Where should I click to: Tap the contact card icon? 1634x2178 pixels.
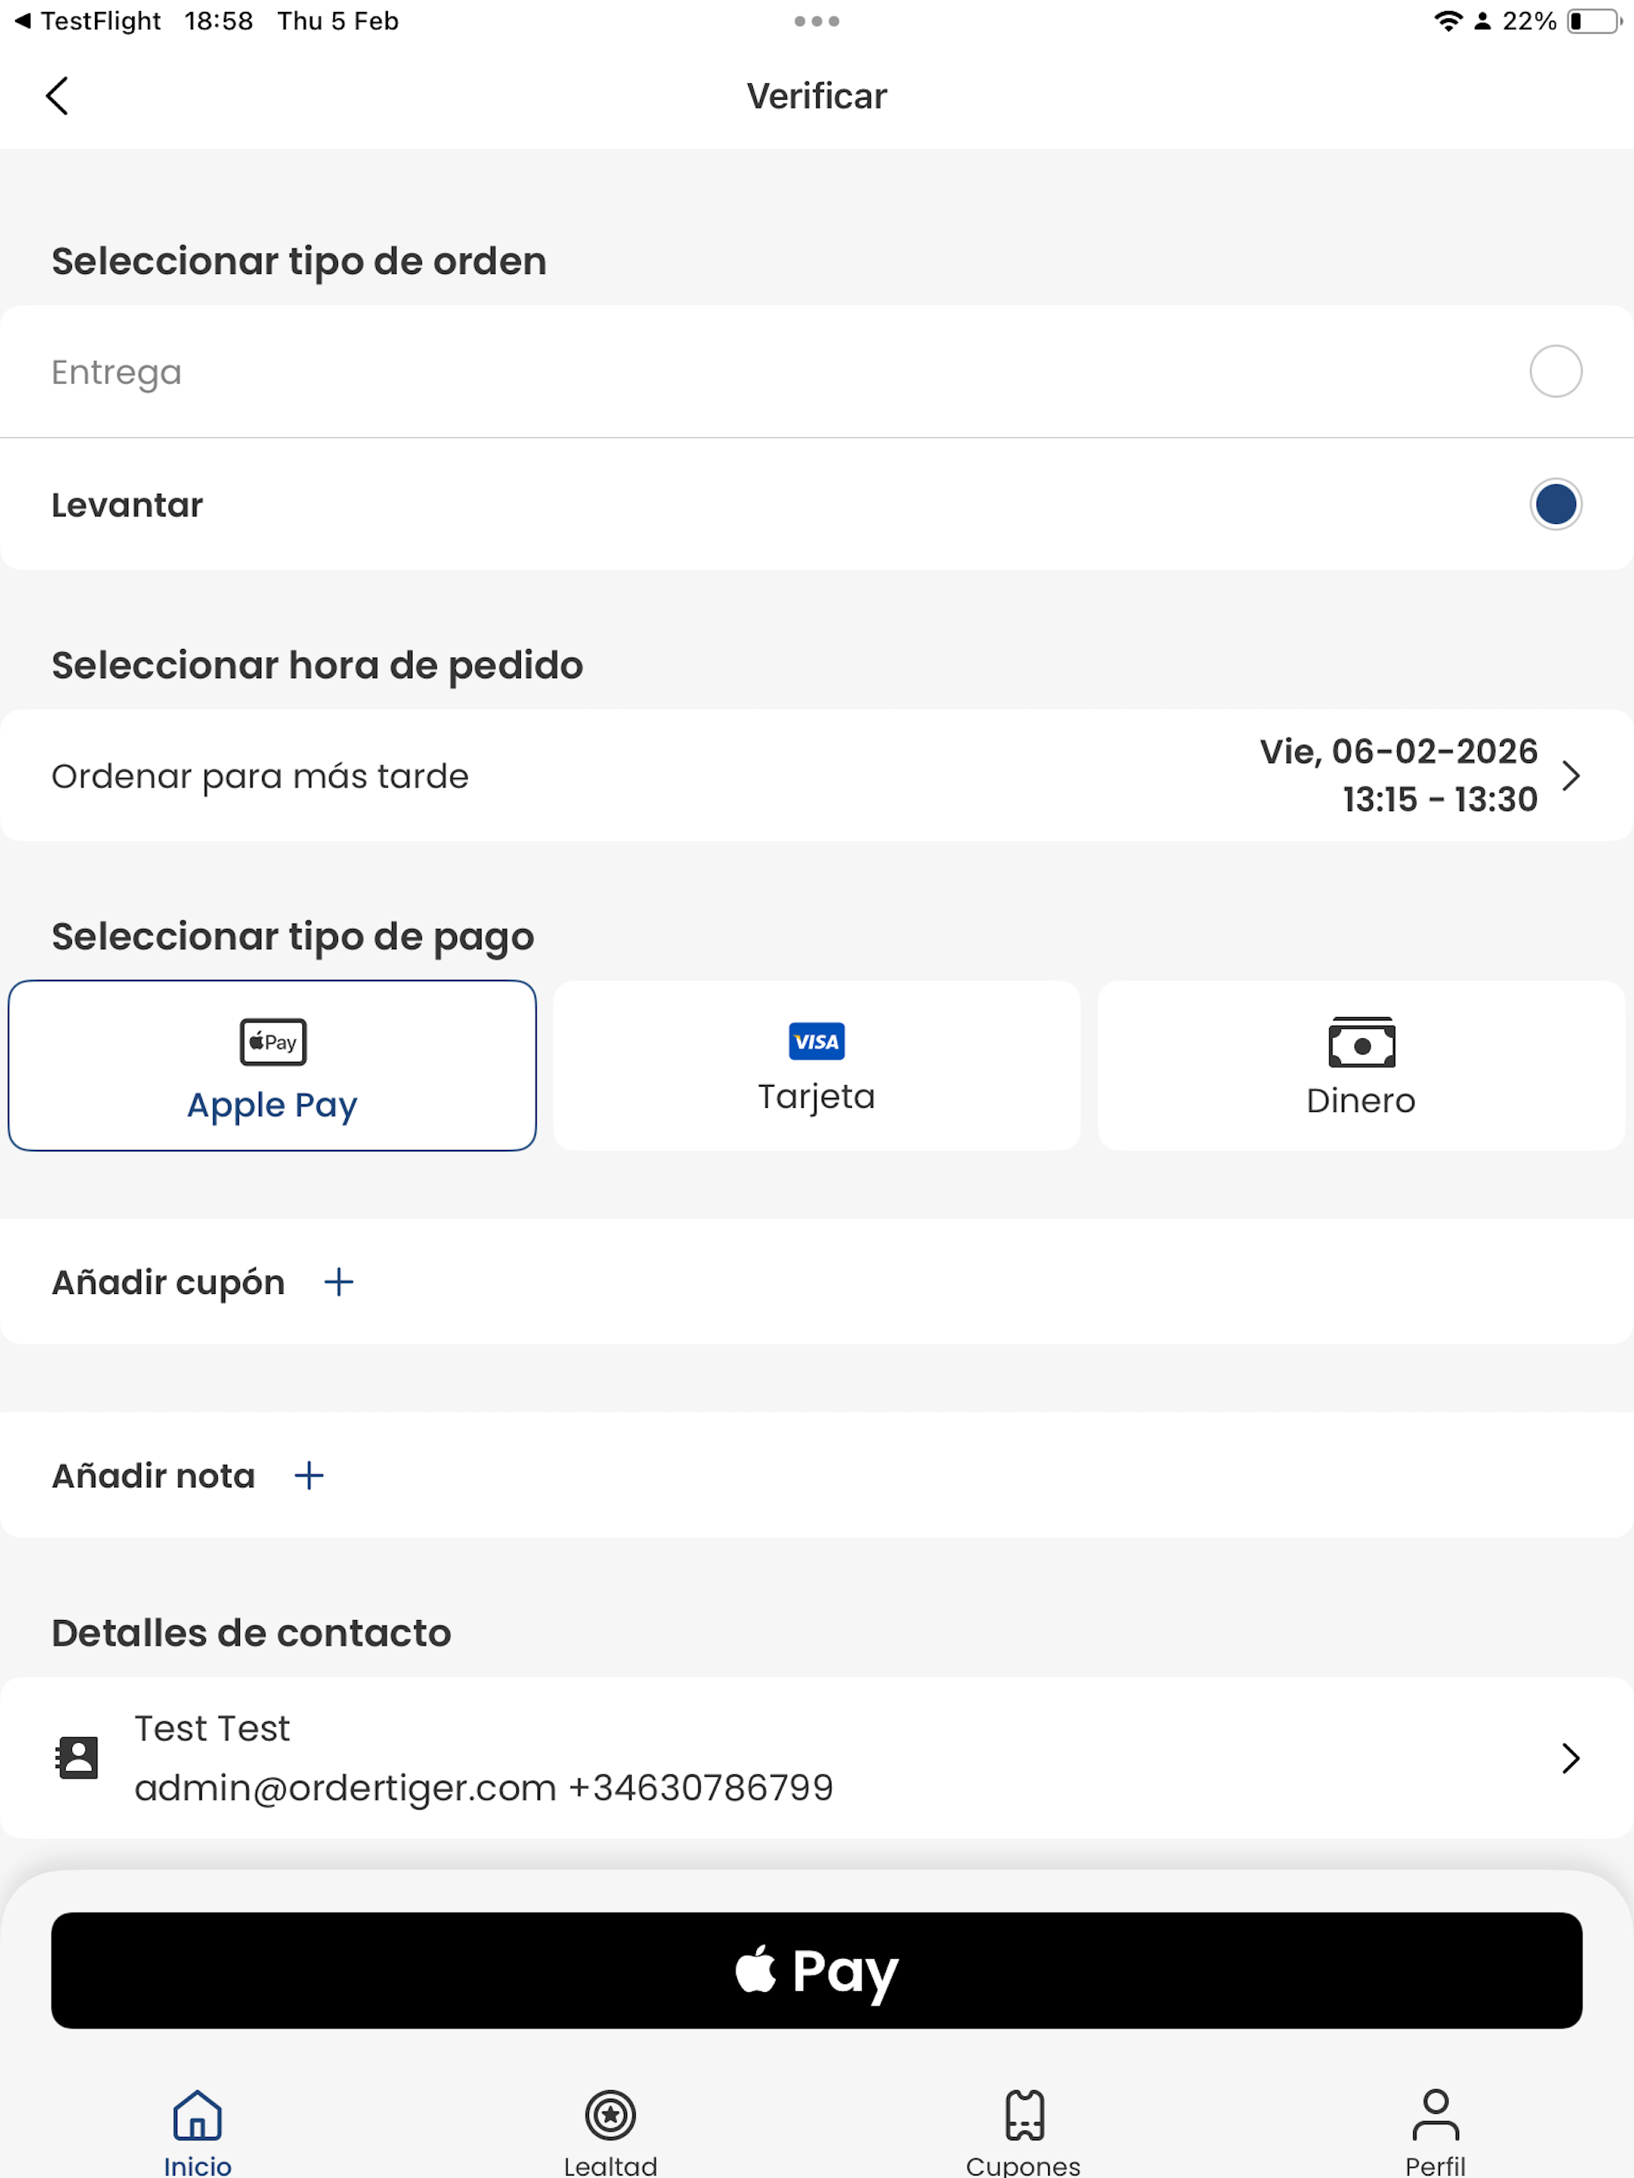77,1758
